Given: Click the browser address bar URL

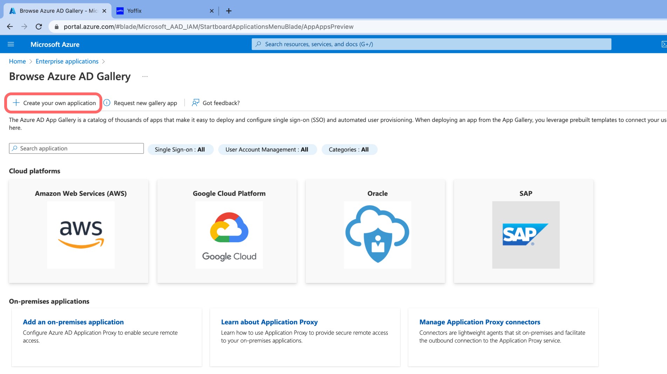Looking at the screenshot, I should 208,27.
